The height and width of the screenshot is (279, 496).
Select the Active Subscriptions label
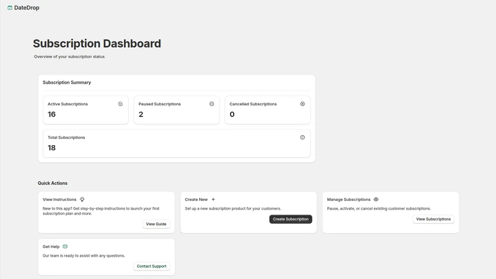click(68, 104)
